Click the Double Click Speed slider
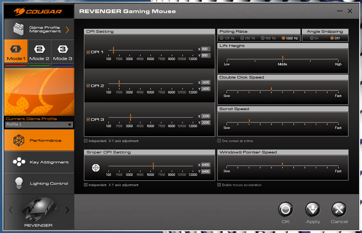This screenshot has width=362, height=233. pyautogui.click(x=283, y=91)
